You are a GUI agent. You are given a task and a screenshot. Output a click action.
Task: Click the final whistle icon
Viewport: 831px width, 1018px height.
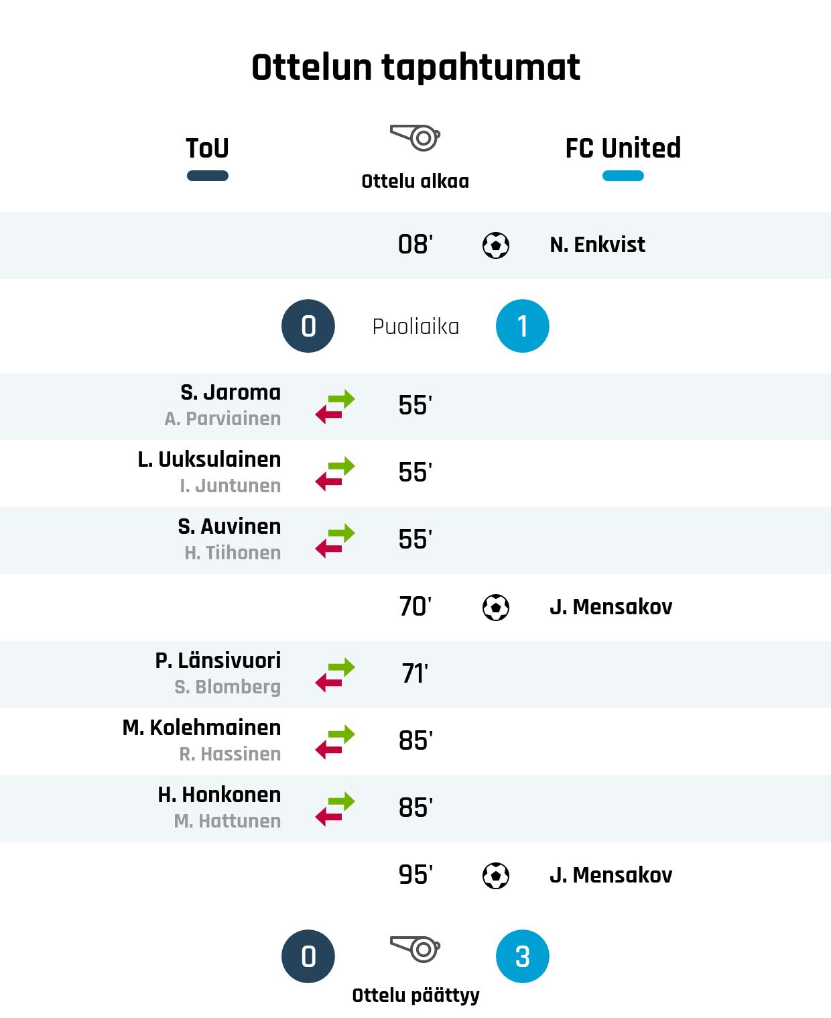point(415,949)
